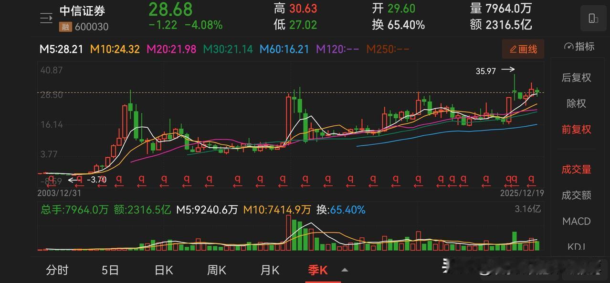The width and height of the screenshot is (610, 283).
Task: Click the current price 28.68
Action: tap(170, 9)
